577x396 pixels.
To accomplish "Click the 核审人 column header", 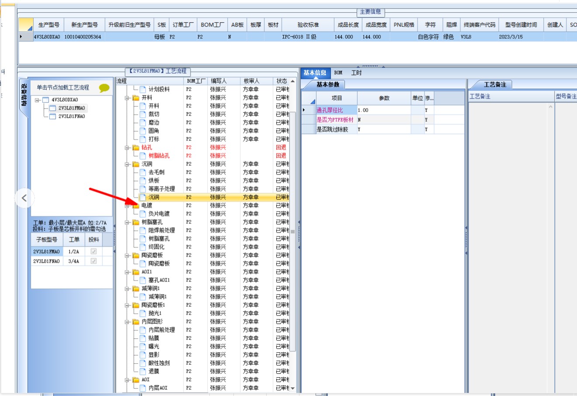I will click(257, 81).
